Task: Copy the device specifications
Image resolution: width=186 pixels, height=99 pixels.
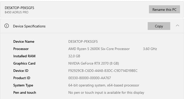Action: [x=159, y=26]
